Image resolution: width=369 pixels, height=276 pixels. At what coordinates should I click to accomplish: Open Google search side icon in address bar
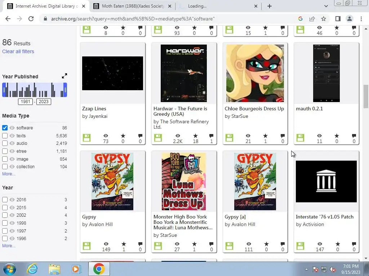[300, 19]
